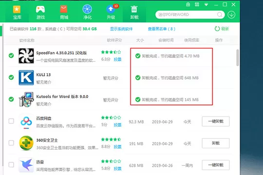Click 一键卸载 button for 百度网盘

click(x=216, y=121)
